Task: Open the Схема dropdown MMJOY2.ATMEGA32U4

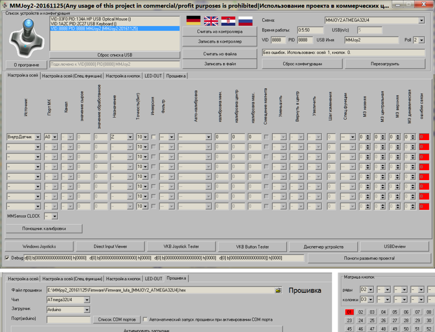Action: [422, 20]
